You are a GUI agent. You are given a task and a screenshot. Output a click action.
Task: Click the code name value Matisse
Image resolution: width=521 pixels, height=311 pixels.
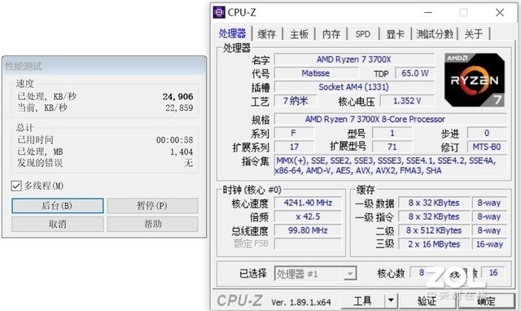tap(316, 73)
